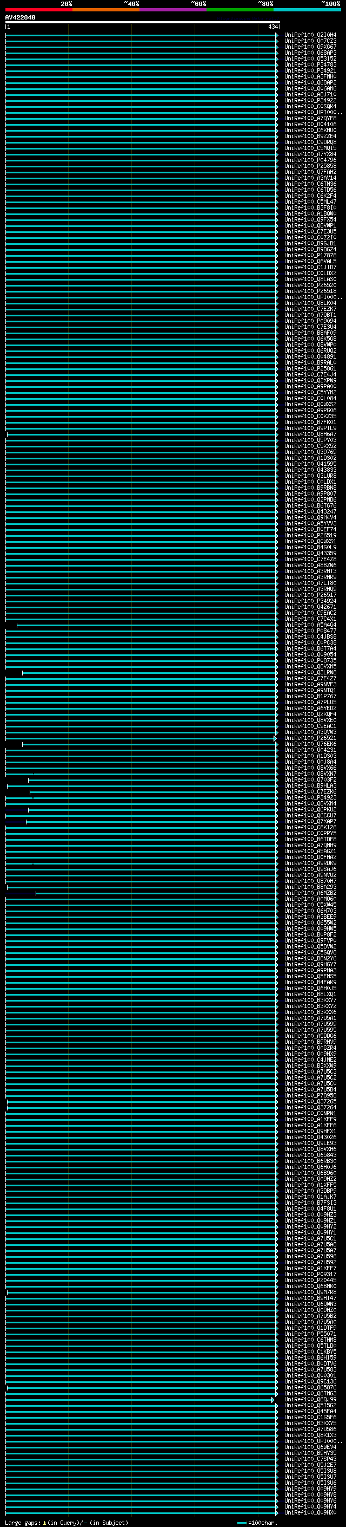This screenshot has height=1527, width=346.
Task: Click the red 20% identity legend segment
Action: 38,10
